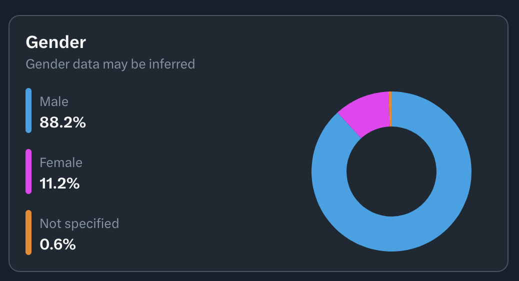Select the Female label in the legend

coord(61,162)
